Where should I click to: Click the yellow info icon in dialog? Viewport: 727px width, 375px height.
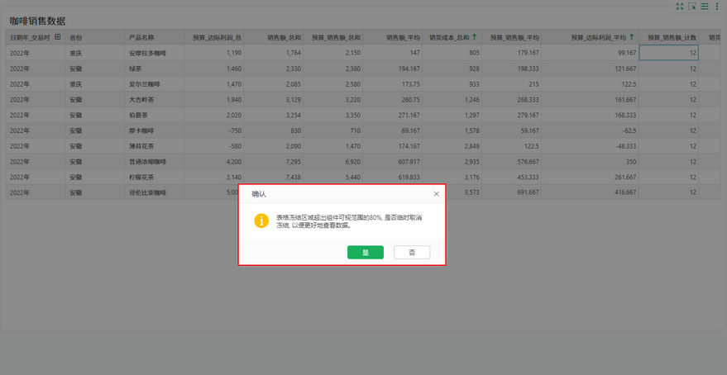261,221
